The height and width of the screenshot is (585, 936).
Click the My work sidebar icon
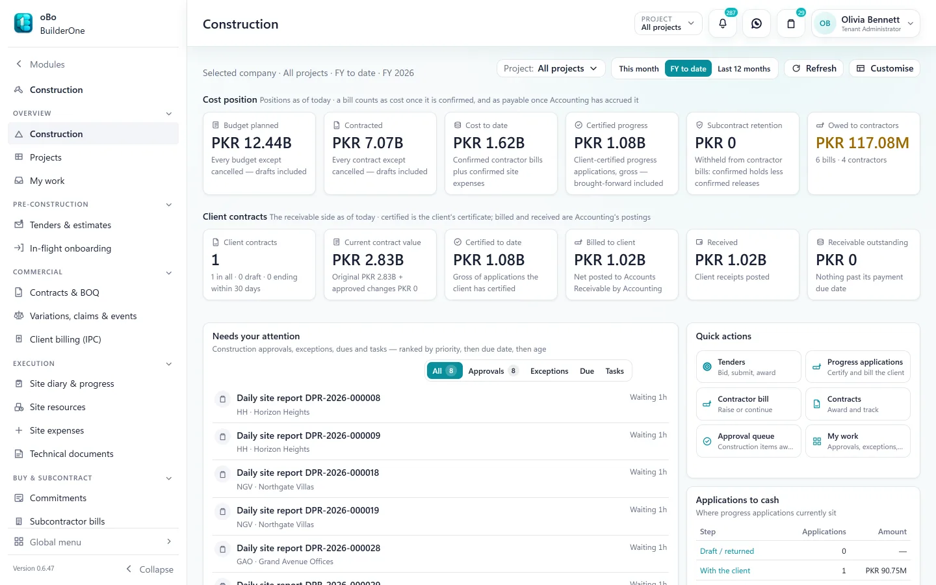(19, 181)
